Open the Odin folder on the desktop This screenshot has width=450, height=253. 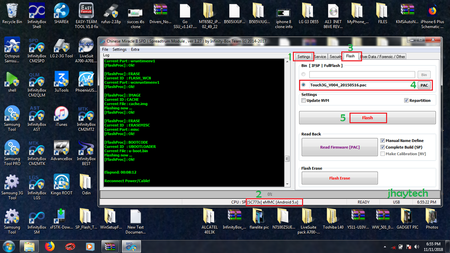(86, 184)
